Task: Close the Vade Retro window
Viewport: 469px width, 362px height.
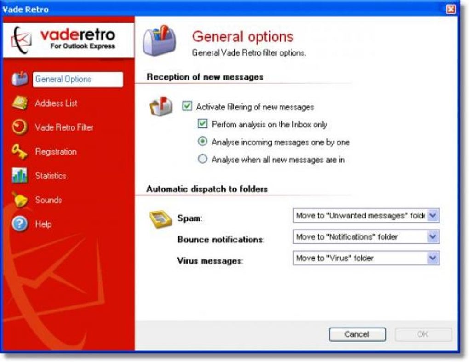Action: pyautogui.click(x=451, y=9)
